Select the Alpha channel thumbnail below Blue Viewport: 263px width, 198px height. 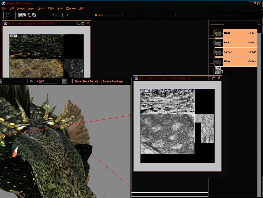tap(219, 71)
